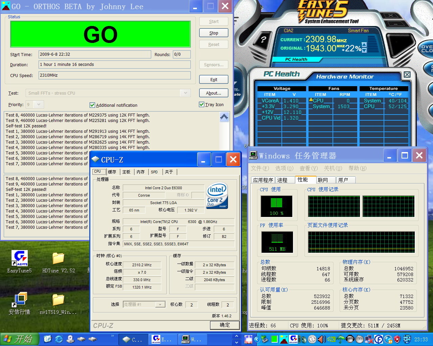Image resolution: width=433 pixels, height=346 pixels.
Task: Click the Internet Explorer quick launch icon
Action: tap(59, 339)
